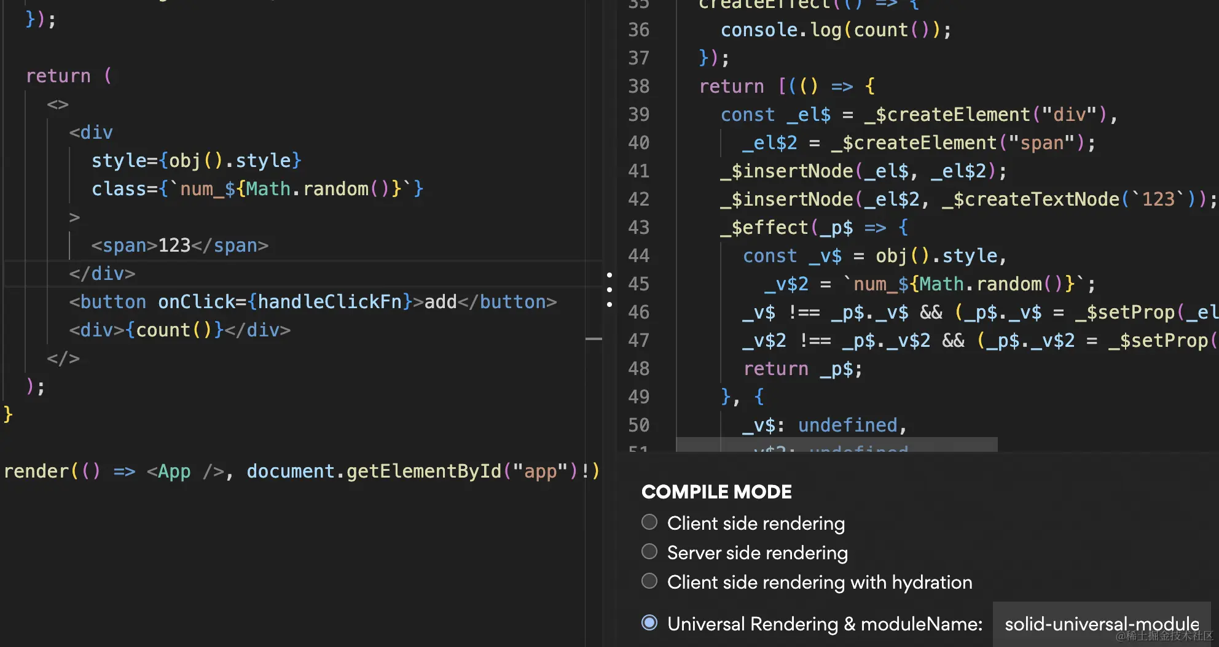Click the closing fragment </> line
The width and height of the screenshot is (1219, 647).
(63, 358)
